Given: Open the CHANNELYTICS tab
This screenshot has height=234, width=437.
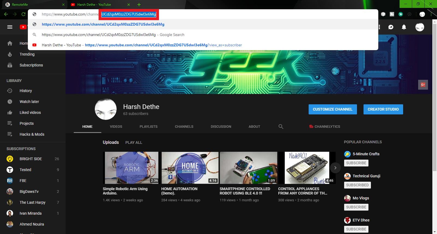Looking at the screenshot, I should click(x=324, y=127).
